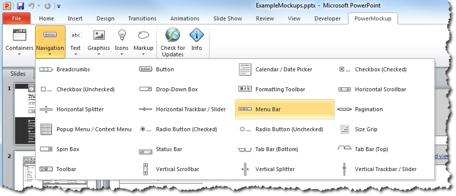Image resolution: width=456 pixels, height=196 pixels.
Task: Collapse the Navigation gallery dropdown
Action: (x=50, y=41)
